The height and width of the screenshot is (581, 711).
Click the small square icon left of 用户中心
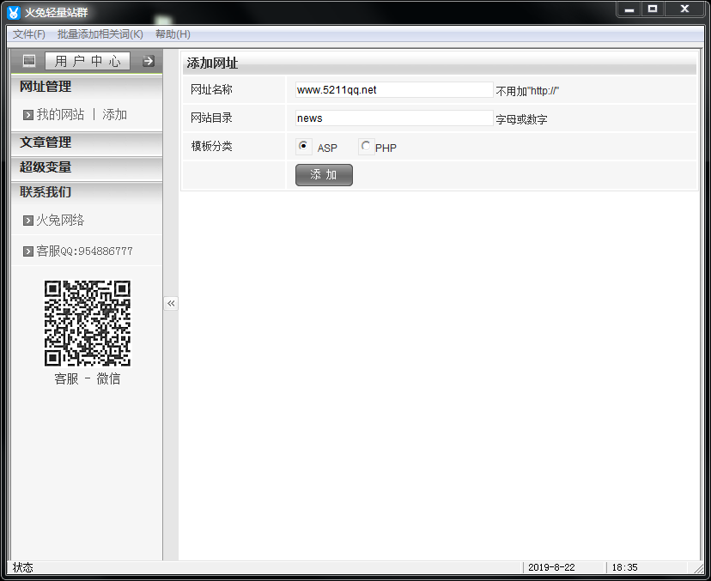pyautogui.click(x=29, y=61)
